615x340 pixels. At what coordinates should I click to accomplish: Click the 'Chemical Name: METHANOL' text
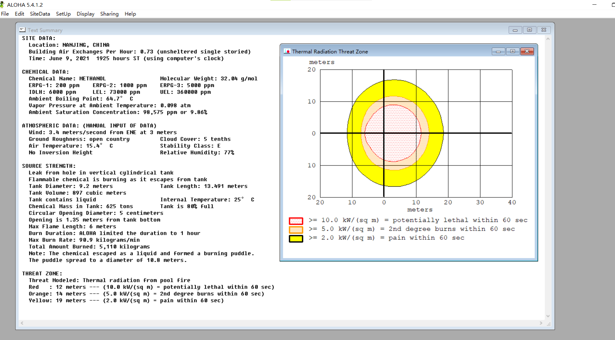click(67, 79)
